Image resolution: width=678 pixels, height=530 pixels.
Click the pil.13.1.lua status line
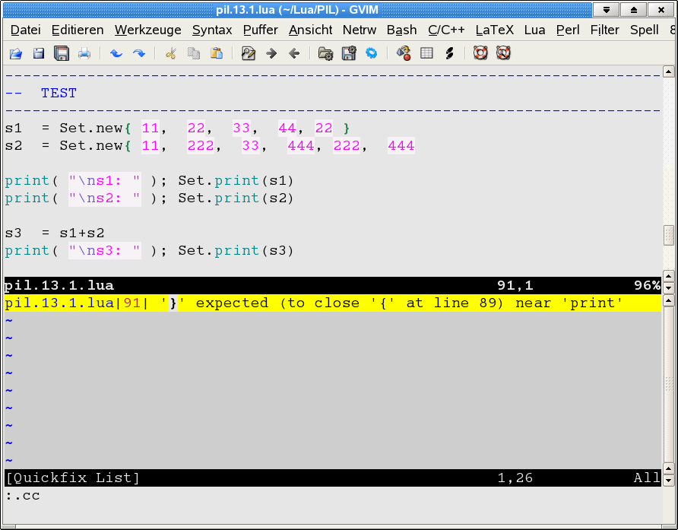click(332, 286)
